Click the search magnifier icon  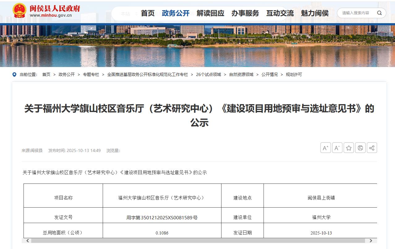[379, 13]
